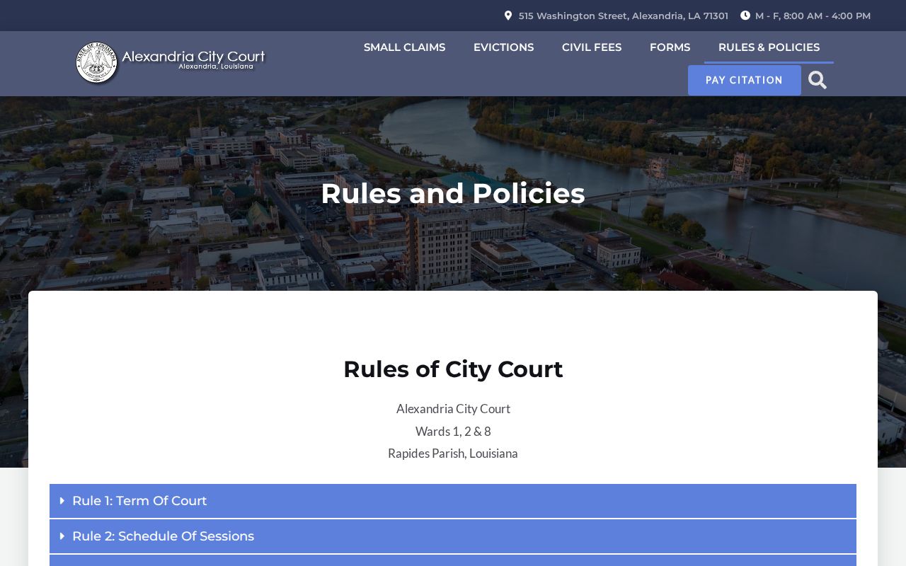Click the Rules of City Court heading
Image resolution: width=906 pixels, height=566 pixels.
pos(453,369)
